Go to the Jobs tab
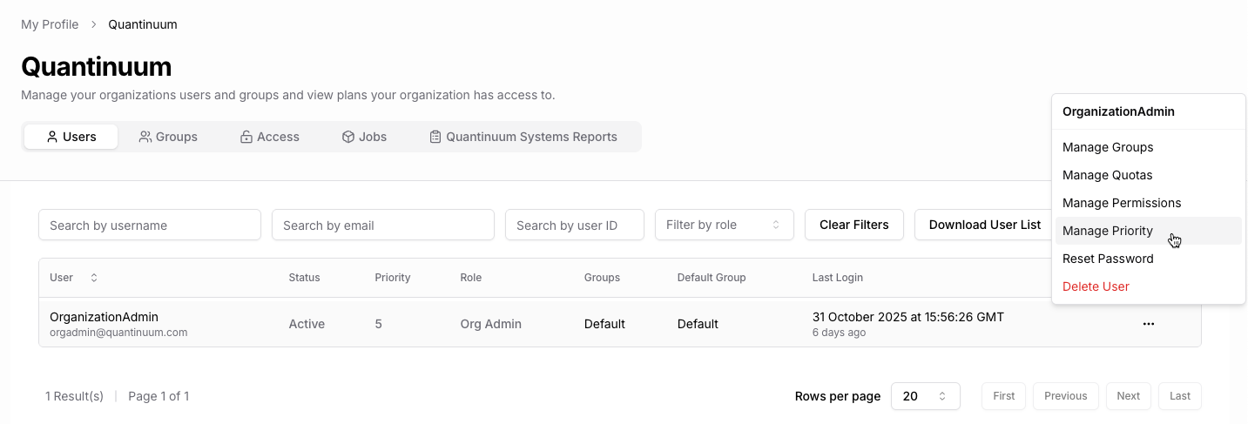Image resolution: width=1248 pixels, height=424 pixels. point(364,137)
